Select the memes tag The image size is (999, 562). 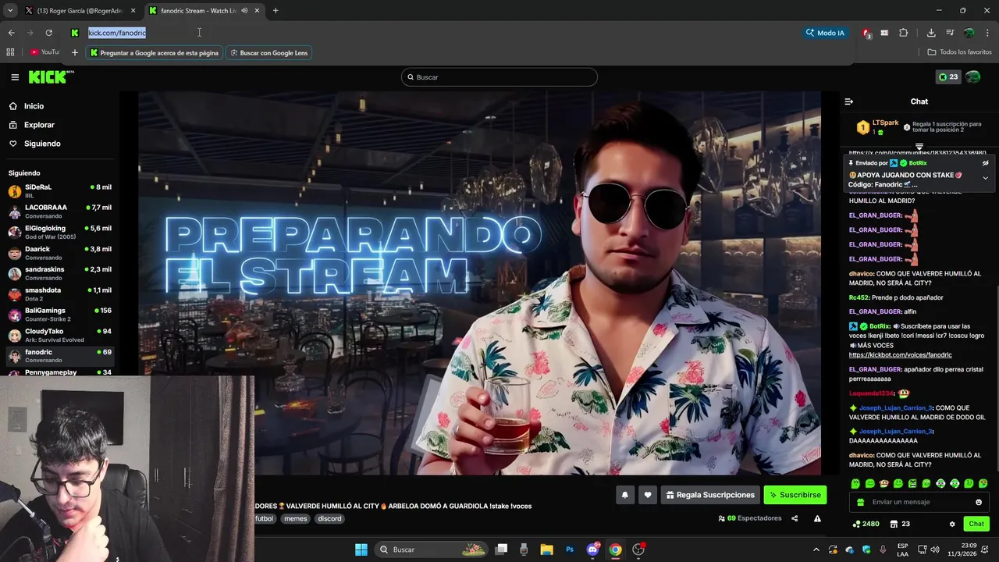[x=295, y=518]
